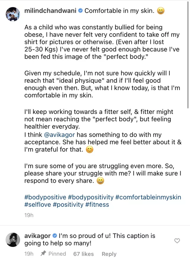The image size is (190, 260).
Task: Click verified badge next to milindchandwani
Action: pos(80,11)
